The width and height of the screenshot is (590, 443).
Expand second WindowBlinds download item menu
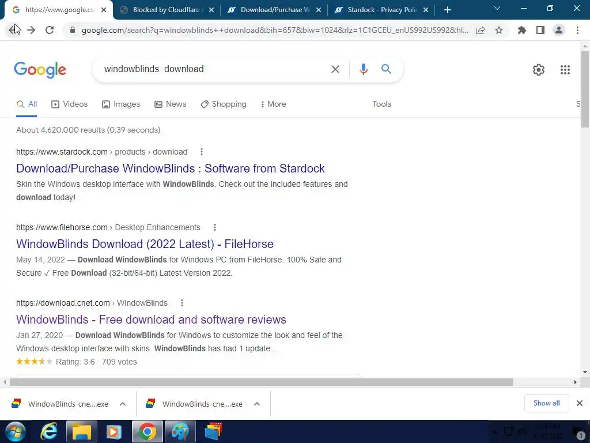point(257,404)
